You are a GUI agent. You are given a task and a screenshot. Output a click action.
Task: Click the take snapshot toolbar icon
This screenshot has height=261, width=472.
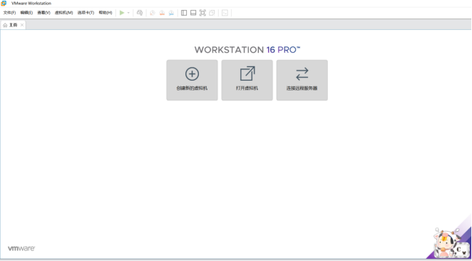point(153,13)
